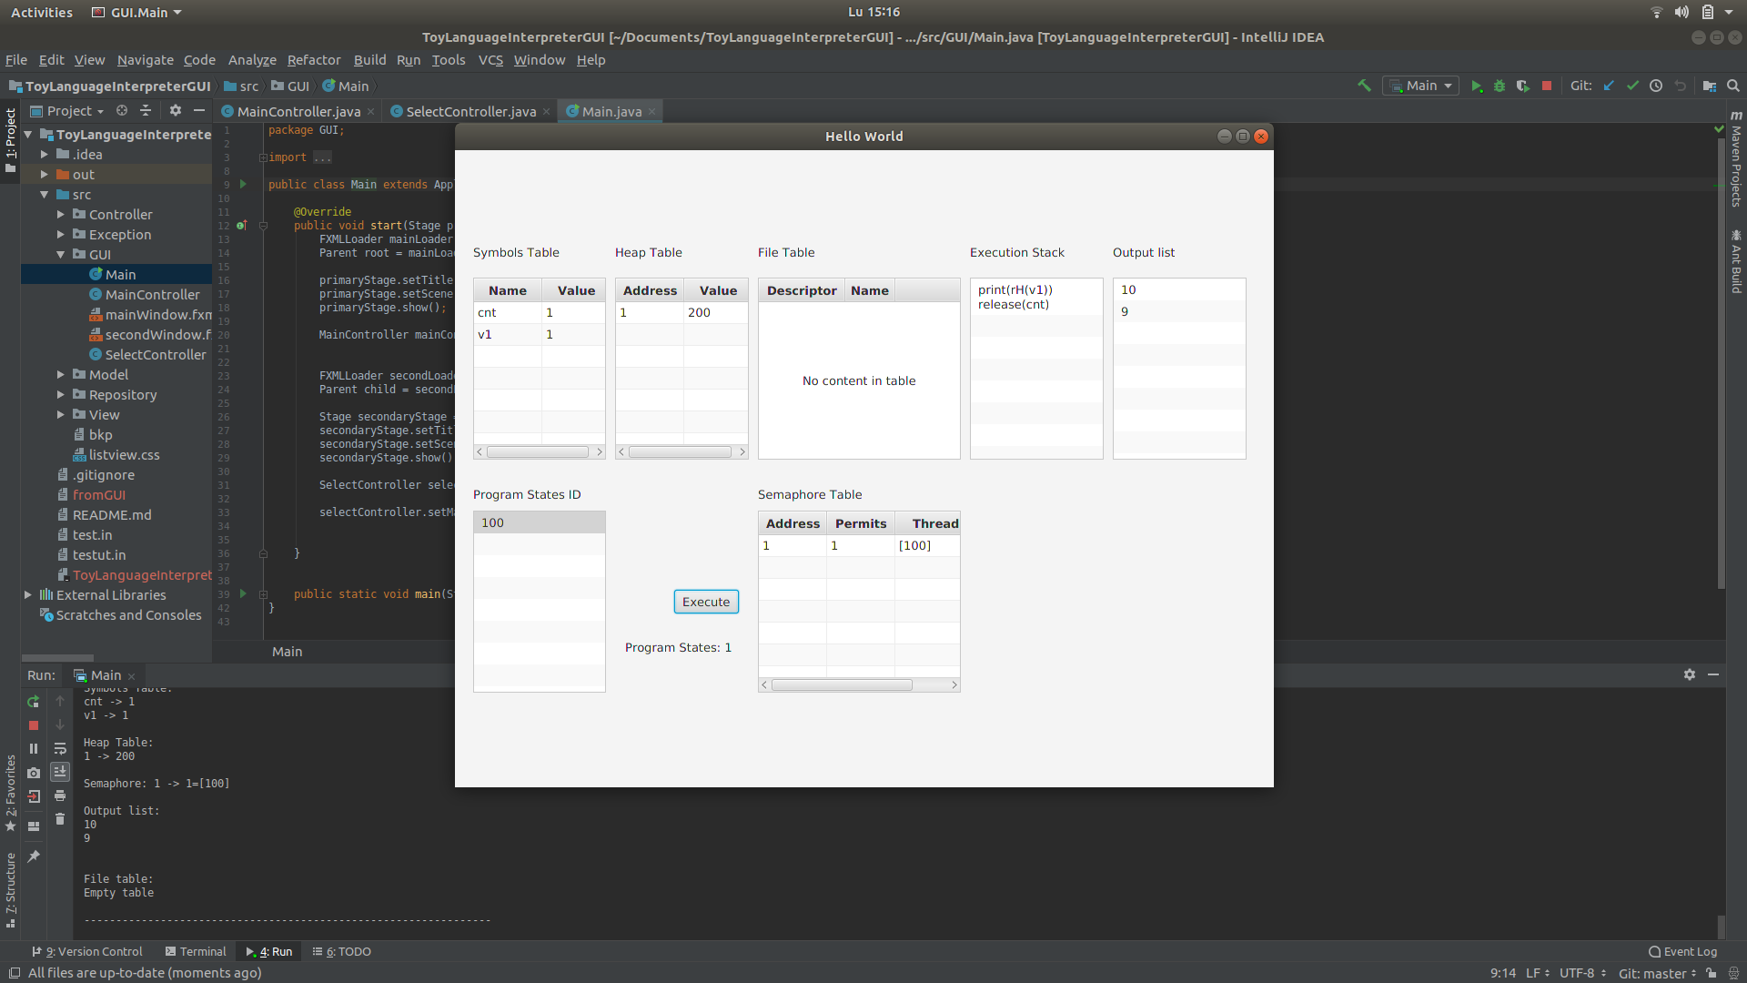Open Terminal tool window
The image size is (1747, 983).
click(196, 951)
